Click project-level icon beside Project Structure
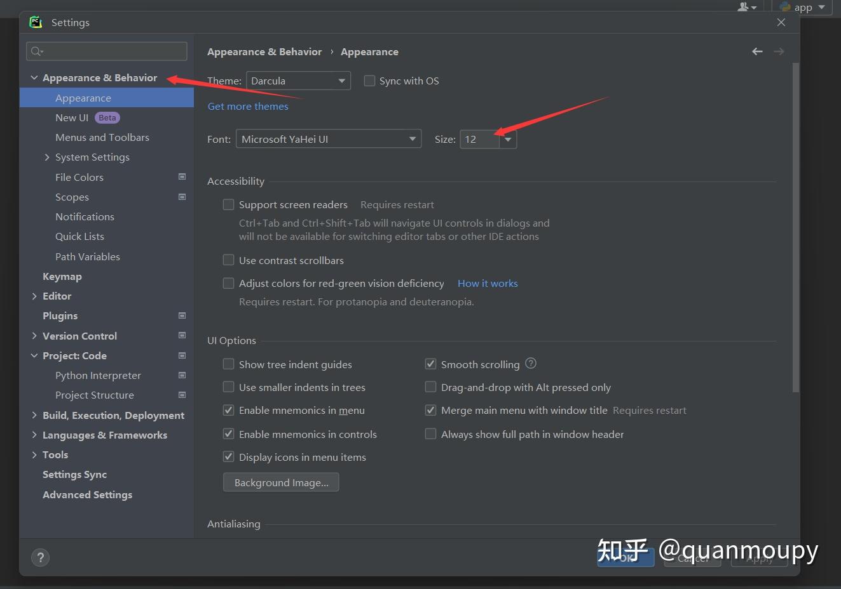Screen dimensions: 841x589 click(x=182, y=395)
